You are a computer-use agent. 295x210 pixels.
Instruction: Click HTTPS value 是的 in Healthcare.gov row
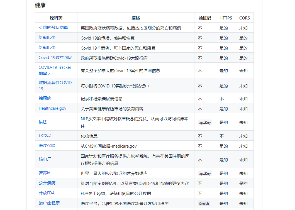[224, 109]
